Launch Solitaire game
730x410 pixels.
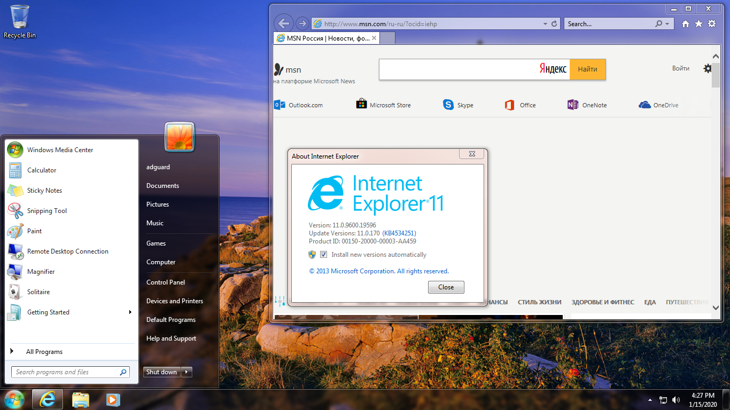[x=72, y=292]
